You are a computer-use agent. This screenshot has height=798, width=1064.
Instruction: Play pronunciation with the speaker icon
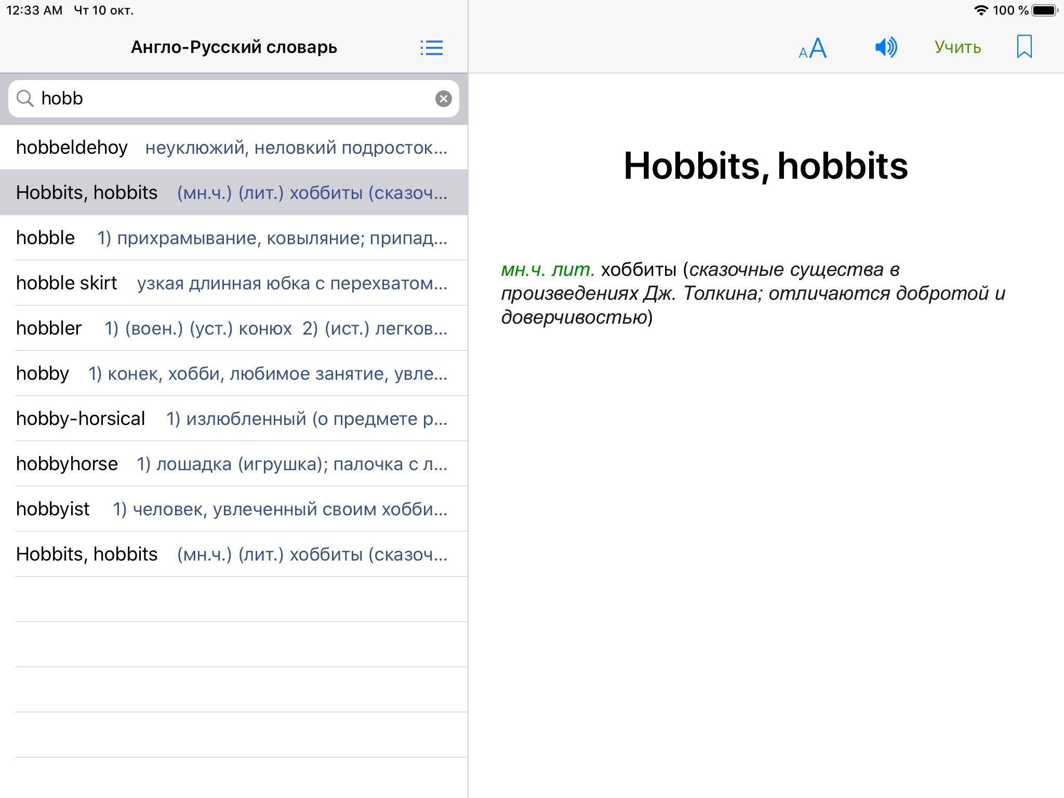pyautogui.click(x=886, y=47)
